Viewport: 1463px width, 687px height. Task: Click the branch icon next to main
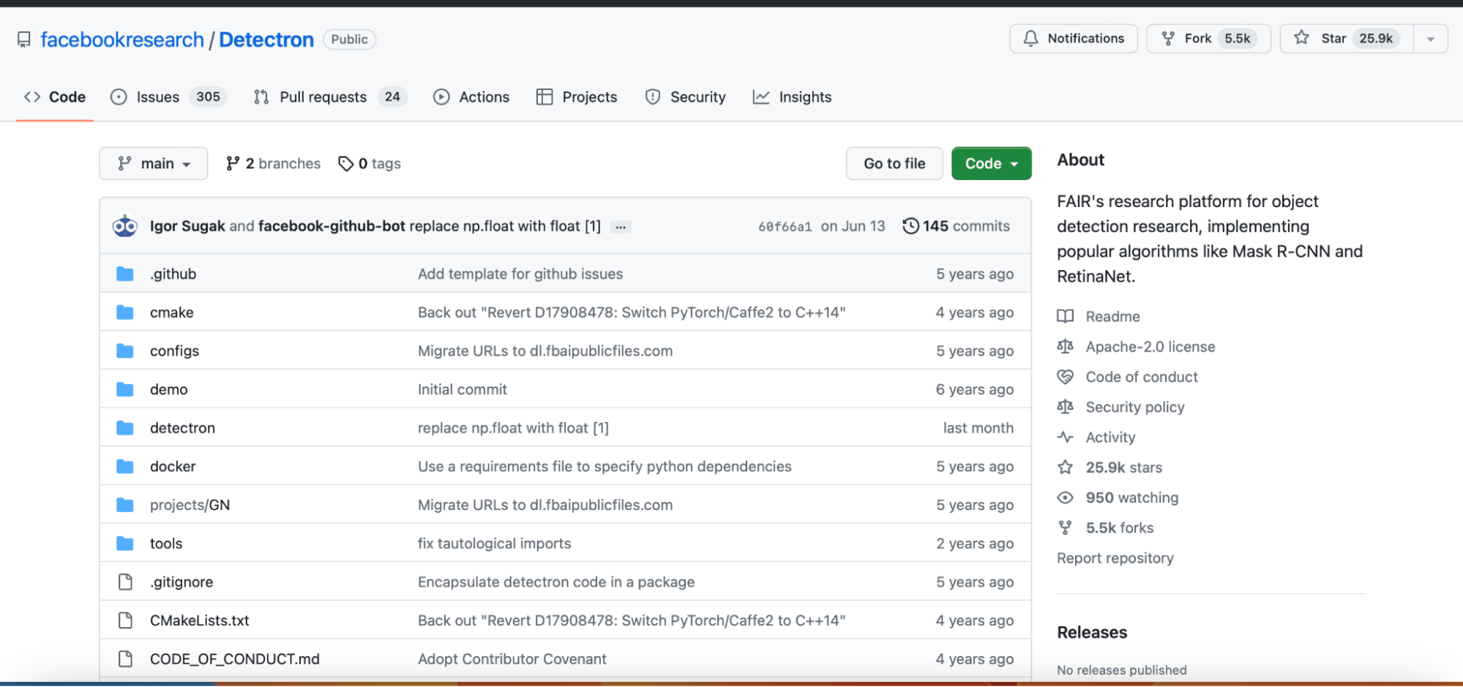coord(123,163)
